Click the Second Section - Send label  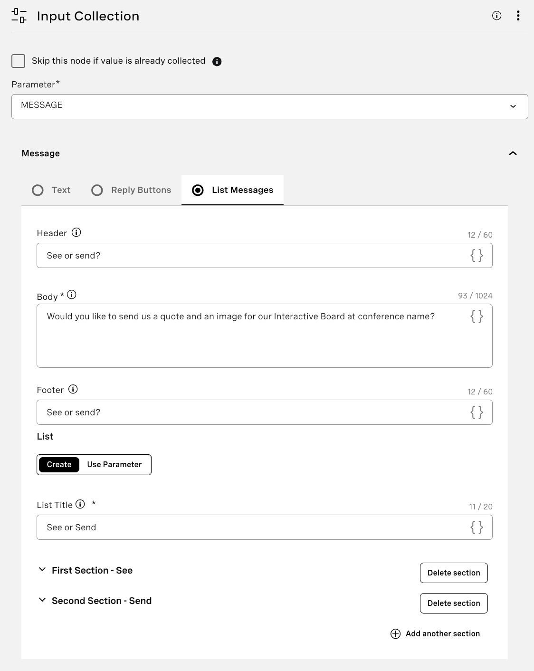tap(102, 601)
